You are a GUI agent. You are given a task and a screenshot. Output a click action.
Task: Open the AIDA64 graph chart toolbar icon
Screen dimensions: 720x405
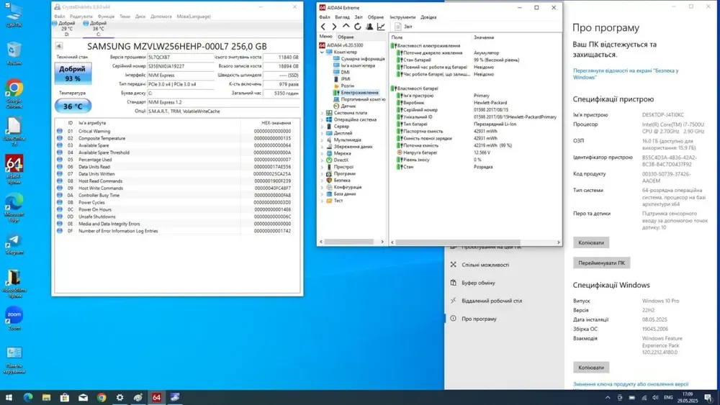[380, 27]
